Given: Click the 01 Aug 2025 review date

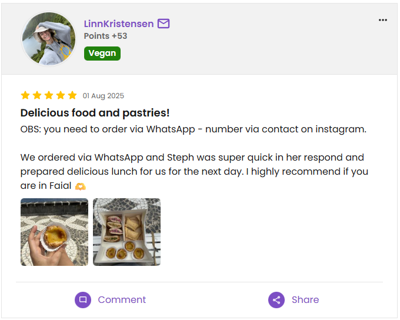Looking at the screenshot, I should 104,96.
